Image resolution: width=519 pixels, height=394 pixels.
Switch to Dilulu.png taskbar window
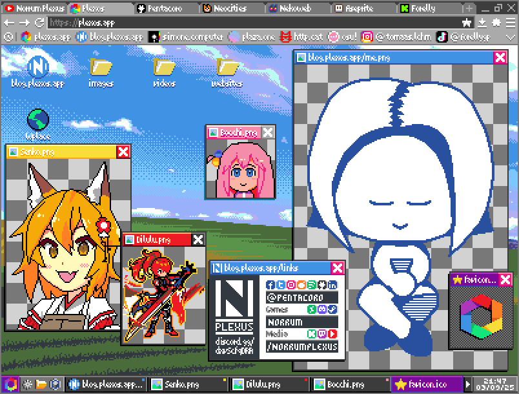(269, 384)
